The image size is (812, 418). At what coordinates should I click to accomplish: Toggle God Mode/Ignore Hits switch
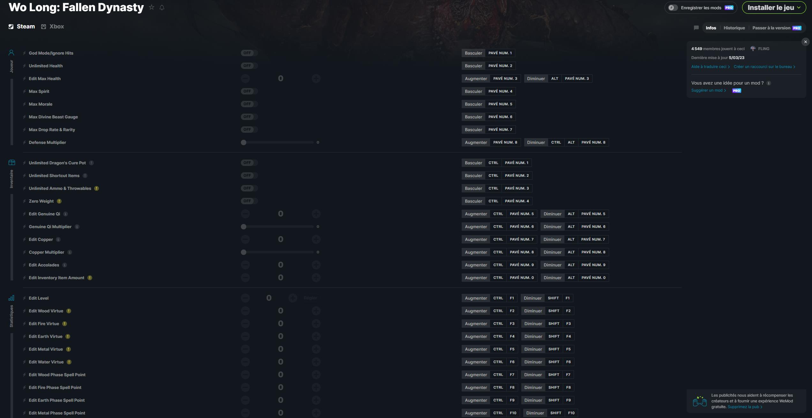[249, 53]
